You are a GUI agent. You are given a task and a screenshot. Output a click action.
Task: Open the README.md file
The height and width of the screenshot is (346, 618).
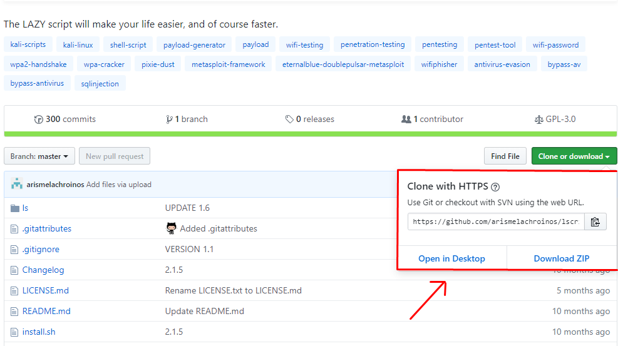[46, 312]
